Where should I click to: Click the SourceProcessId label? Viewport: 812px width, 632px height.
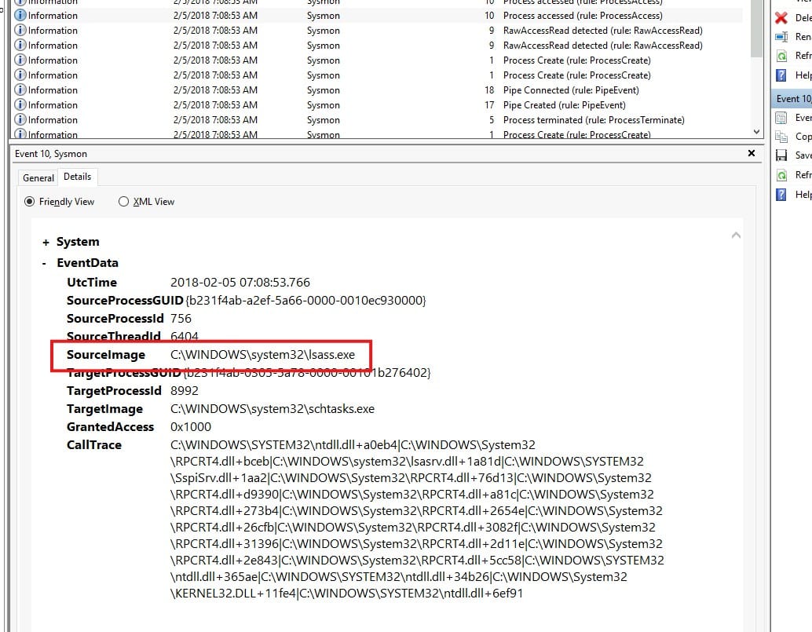115,319
